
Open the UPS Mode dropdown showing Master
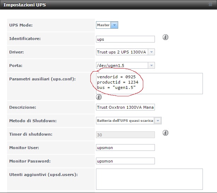(107, 25)
